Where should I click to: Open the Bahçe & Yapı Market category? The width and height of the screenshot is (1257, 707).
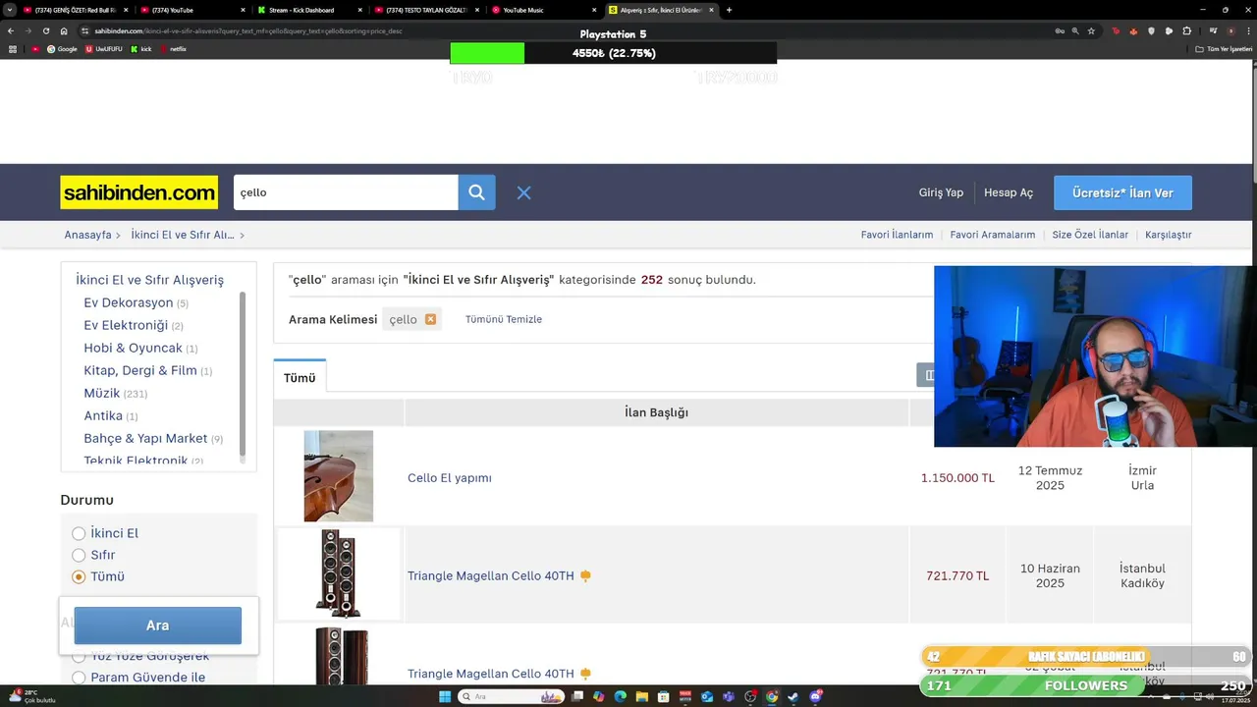click(145, 438)
